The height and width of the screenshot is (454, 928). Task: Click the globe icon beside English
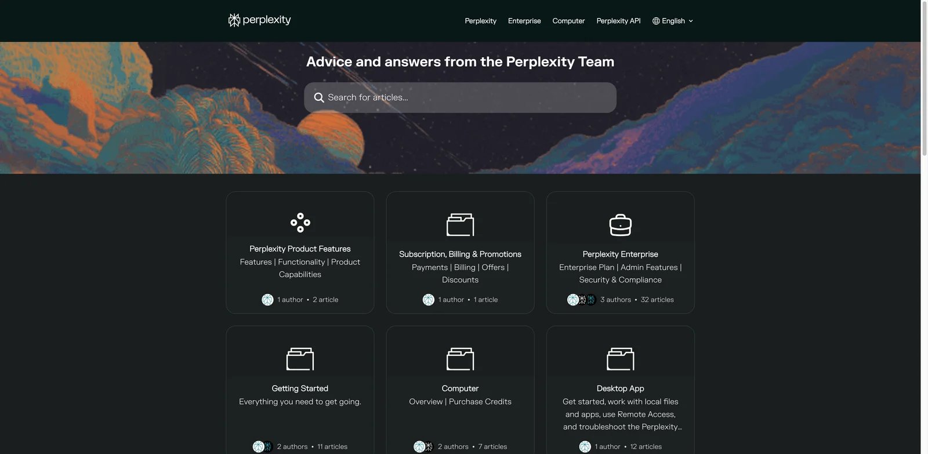(x=656, y=21)
